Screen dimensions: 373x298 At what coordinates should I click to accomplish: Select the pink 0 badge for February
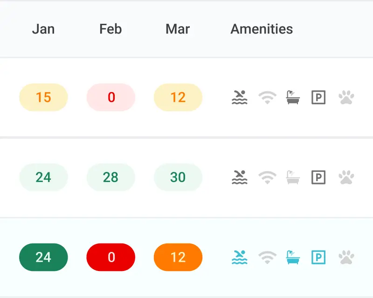pyautogui.click(x=111, y=97)
